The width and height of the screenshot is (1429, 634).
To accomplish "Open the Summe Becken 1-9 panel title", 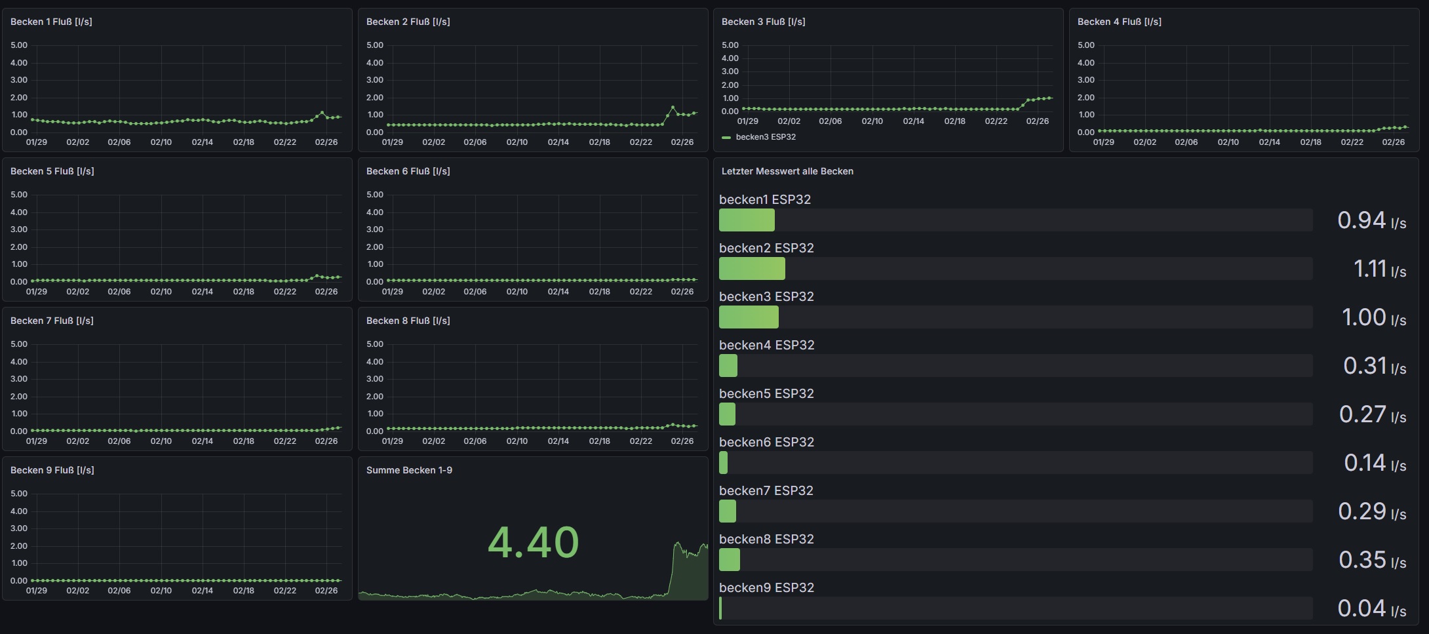I will 409,470.
